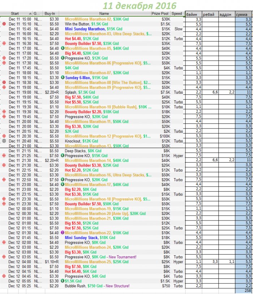Image resolution: width=253 pixels, height=294 pixels.
Task: Click bounty icon on Dec 12 04:45 row
Action: point(4,276)
